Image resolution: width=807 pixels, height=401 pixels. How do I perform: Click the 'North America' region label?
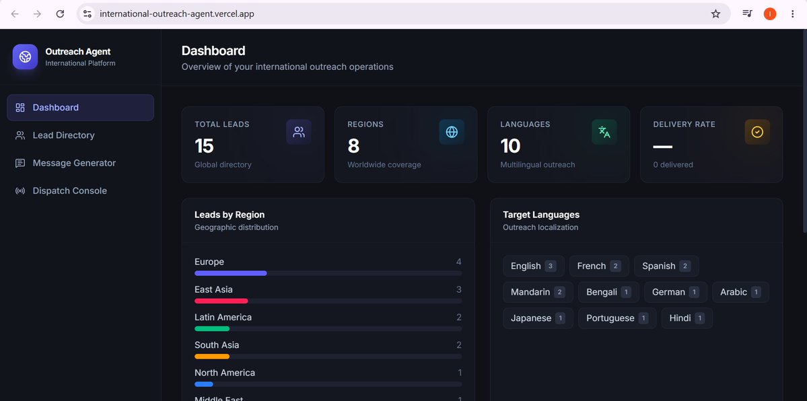coord(224,373)
